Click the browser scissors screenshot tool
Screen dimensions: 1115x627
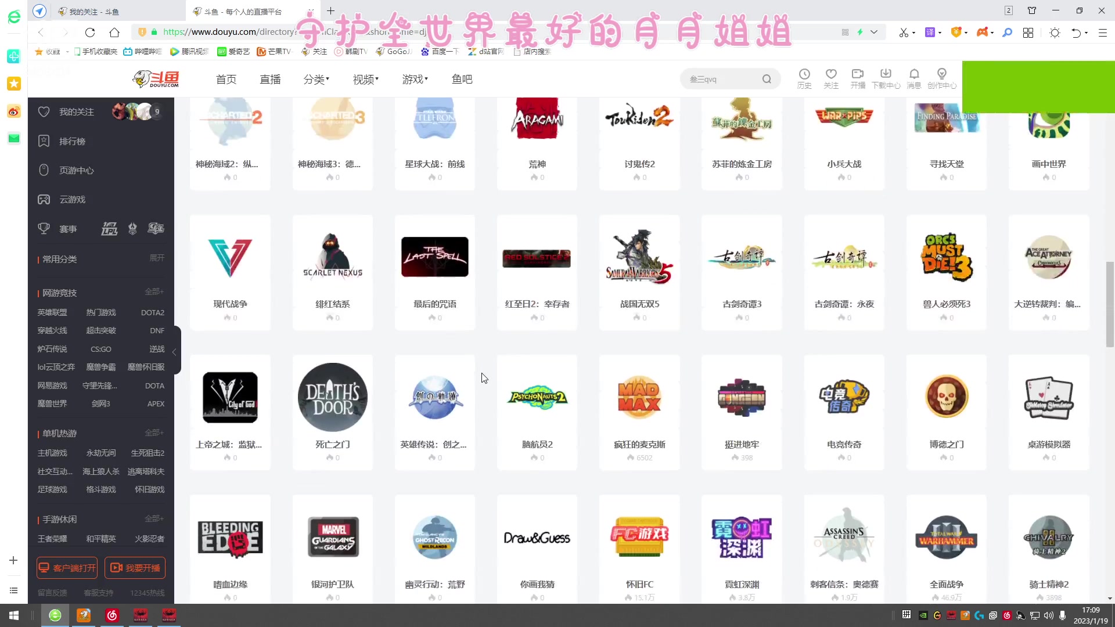(x=904, y=33)
